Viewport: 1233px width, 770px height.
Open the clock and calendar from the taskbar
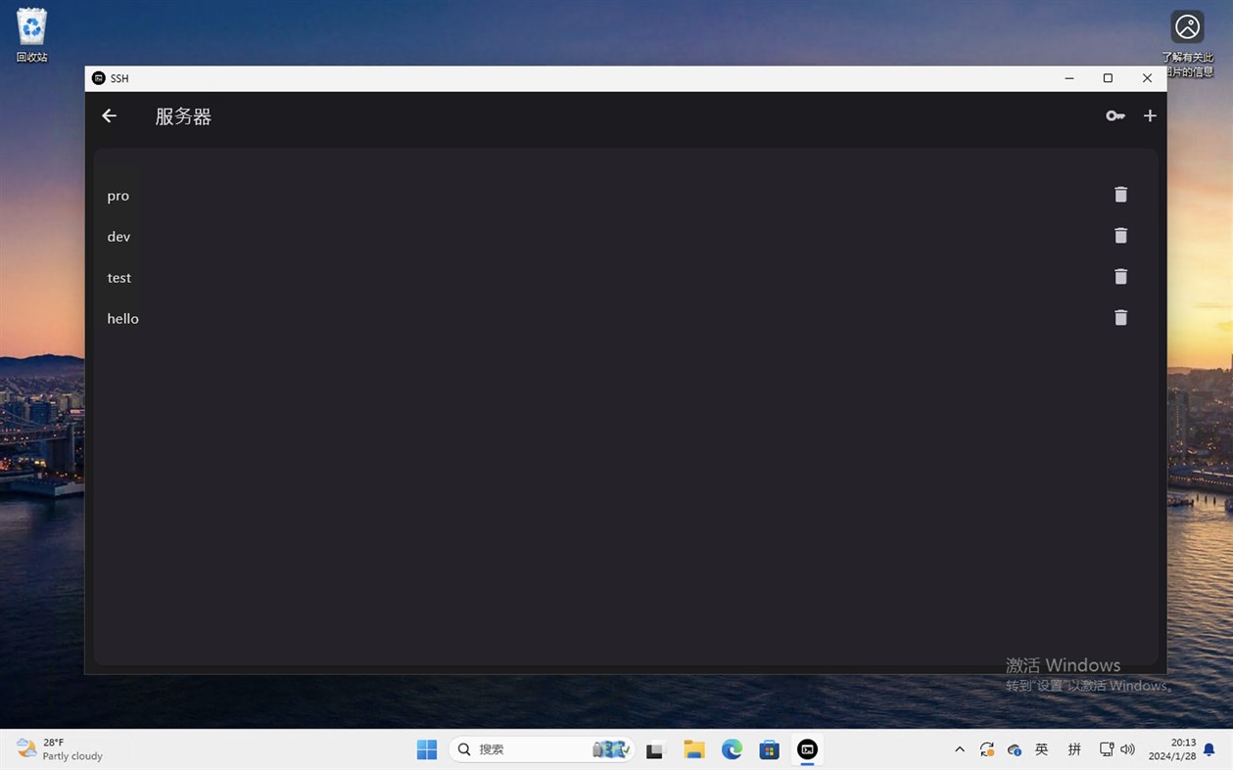point(1172,749)
